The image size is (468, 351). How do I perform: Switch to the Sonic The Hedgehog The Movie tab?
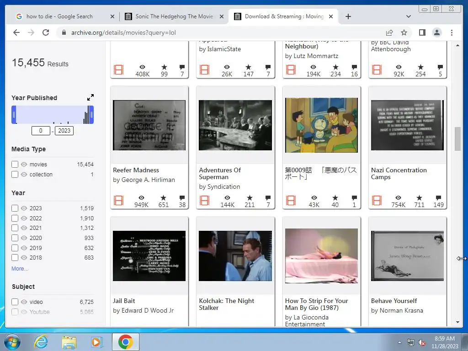click(x=174, y=16)
